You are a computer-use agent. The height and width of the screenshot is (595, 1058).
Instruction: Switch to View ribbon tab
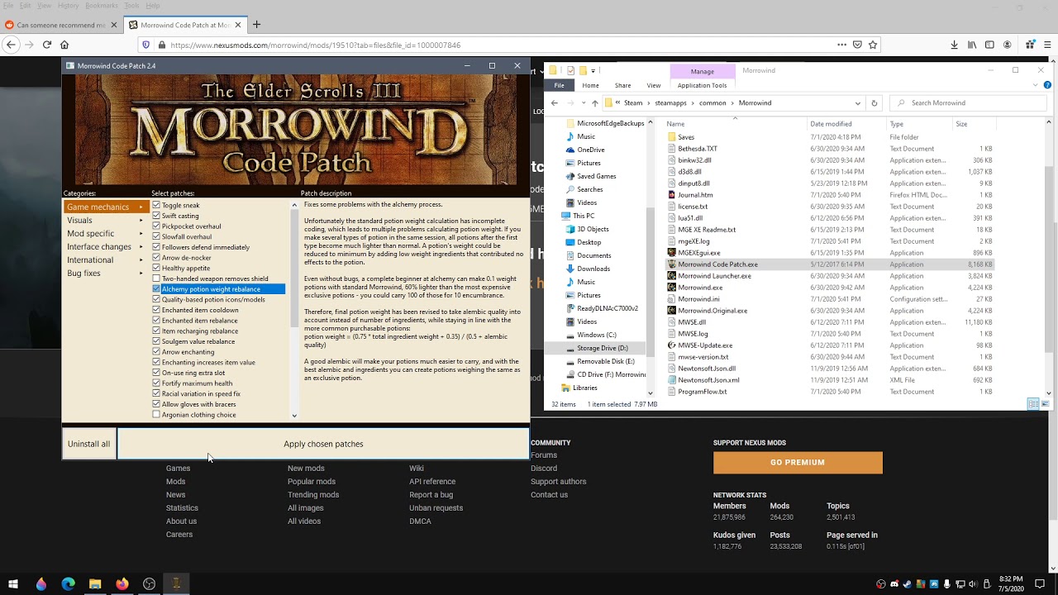point(654,85)
